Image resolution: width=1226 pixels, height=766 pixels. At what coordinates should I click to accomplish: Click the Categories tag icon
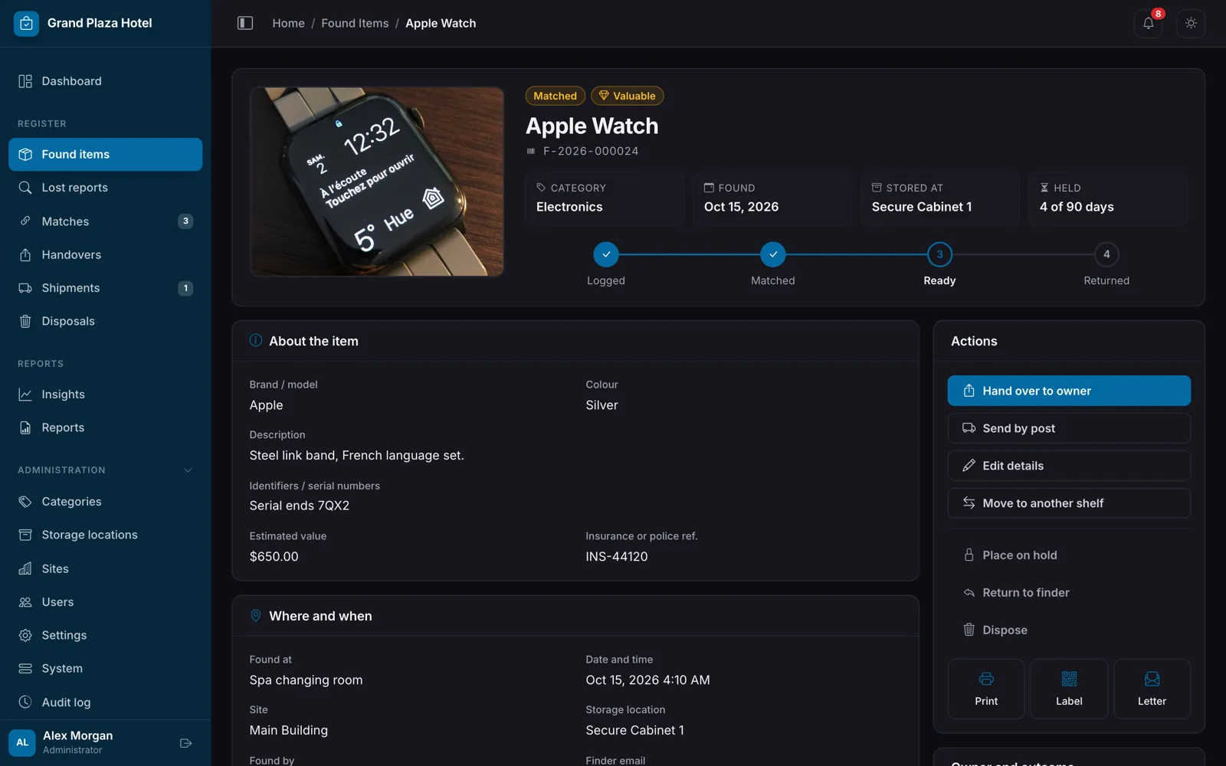pyautogui.click(x=25, y=502)
